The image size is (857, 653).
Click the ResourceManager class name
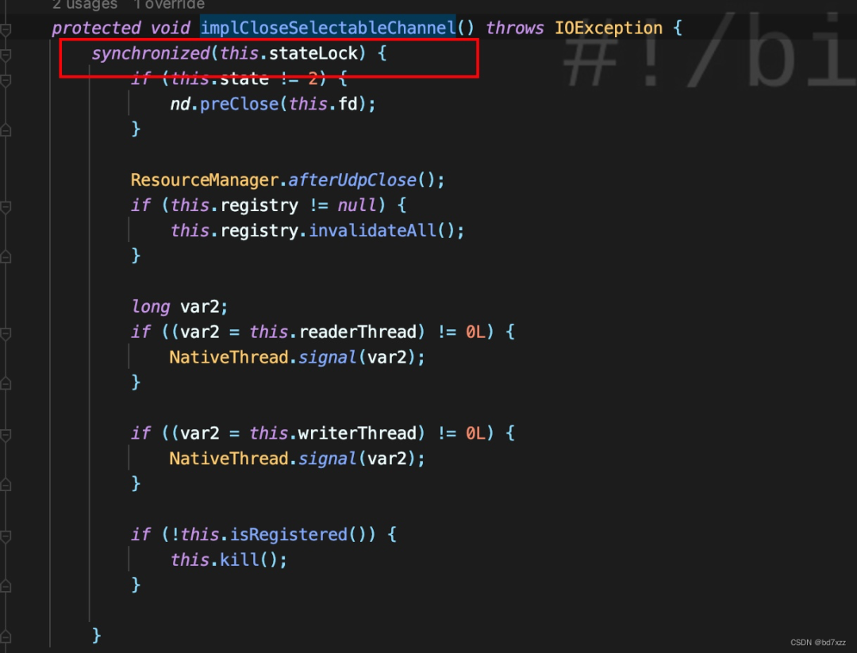coord(205,180)
